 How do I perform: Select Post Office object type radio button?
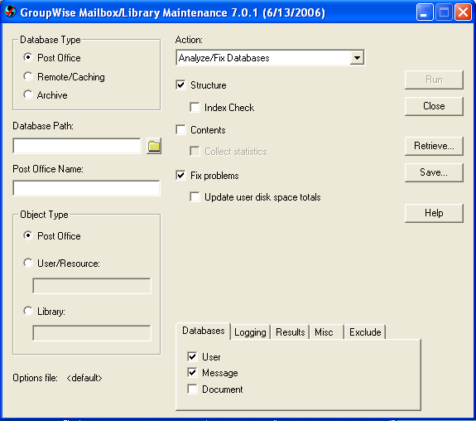[28, 235]
